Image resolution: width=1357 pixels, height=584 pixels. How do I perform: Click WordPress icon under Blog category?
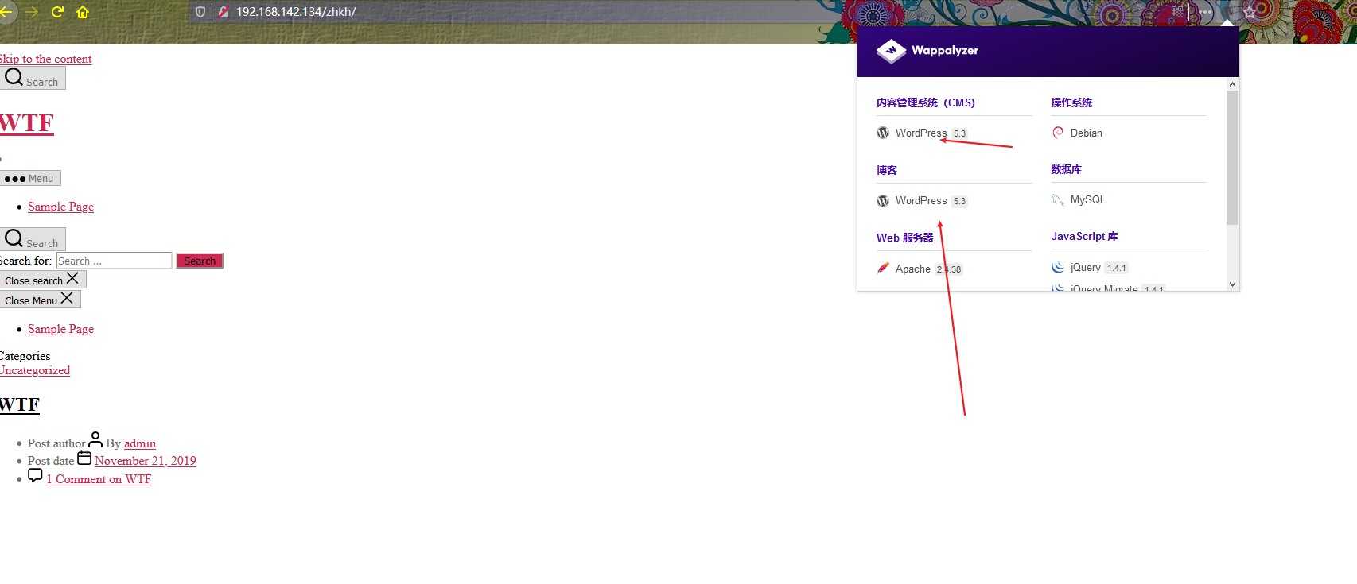point(883,201)
